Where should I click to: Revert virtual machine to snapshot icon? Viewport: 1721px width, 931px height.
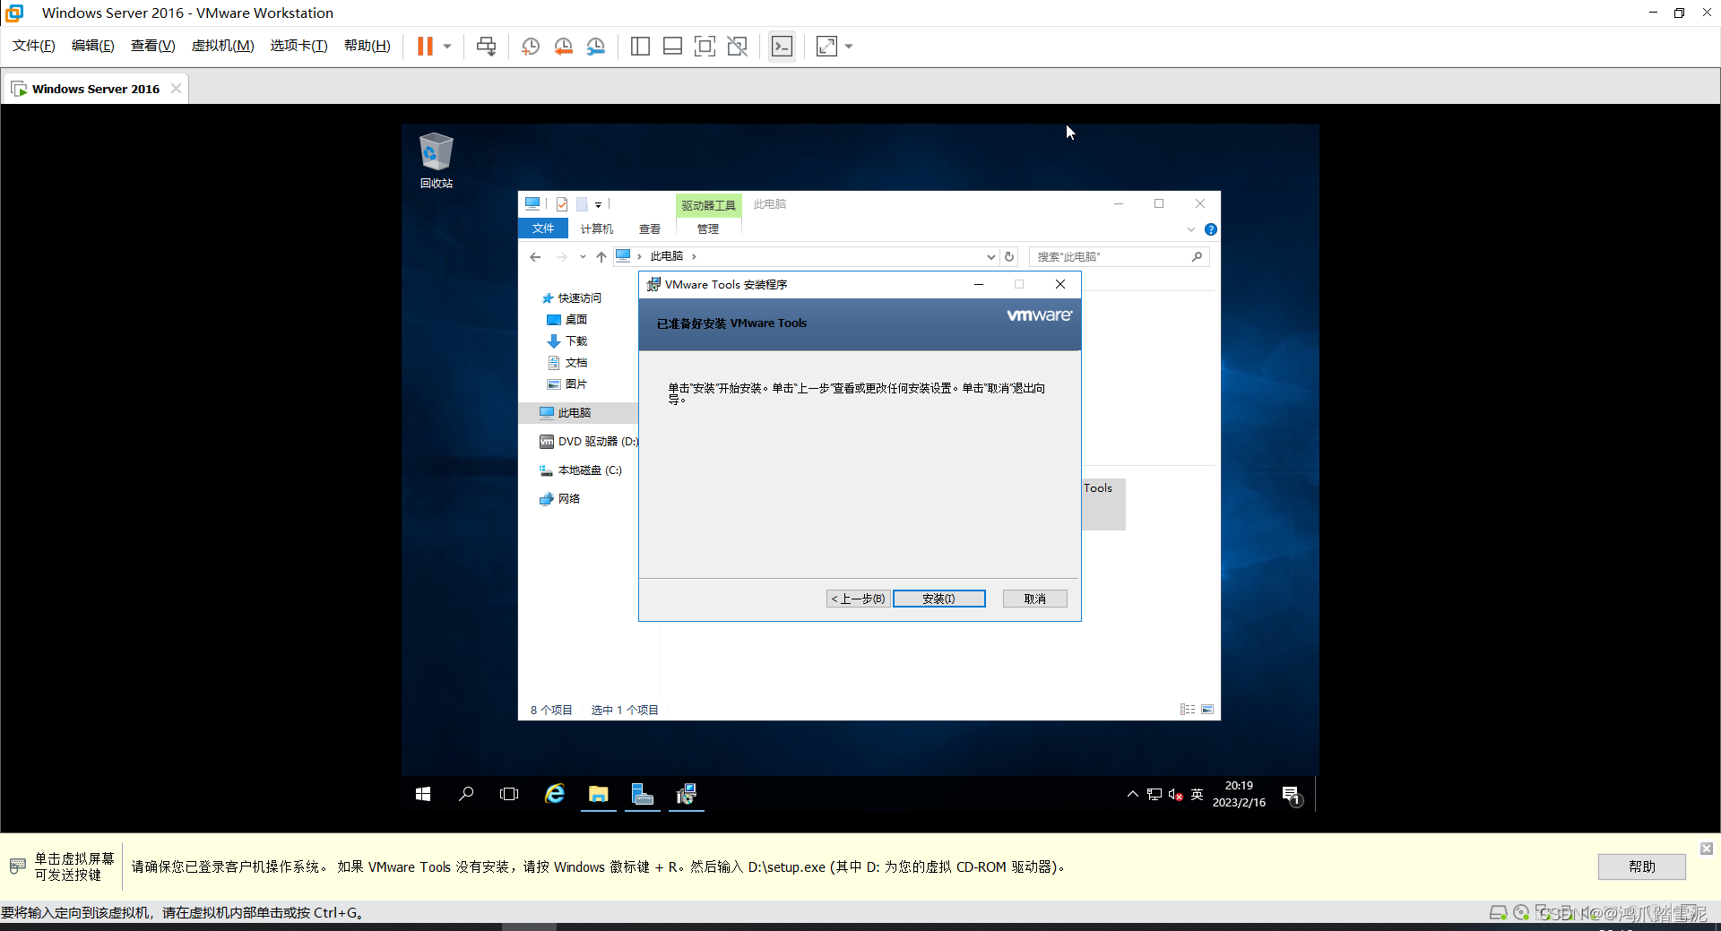[x=563, y=47]
